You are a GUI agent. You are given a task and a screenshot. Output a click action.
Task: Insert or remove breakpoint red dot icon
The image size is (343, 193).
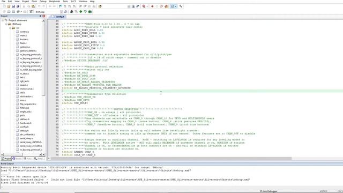pos(152,6)
